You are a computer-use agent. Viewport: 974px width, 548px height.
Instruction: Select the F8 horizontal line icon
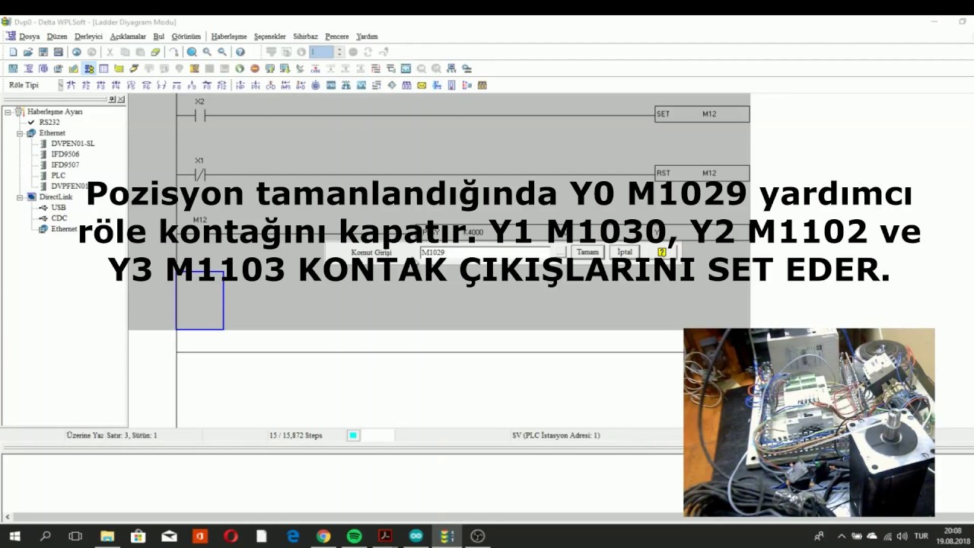(x=177, y=85)
